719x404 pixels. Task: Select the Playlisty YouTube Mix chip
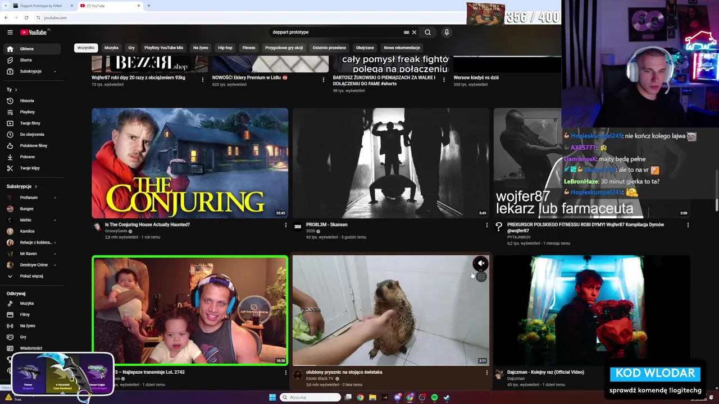click(x=163, y=48)
